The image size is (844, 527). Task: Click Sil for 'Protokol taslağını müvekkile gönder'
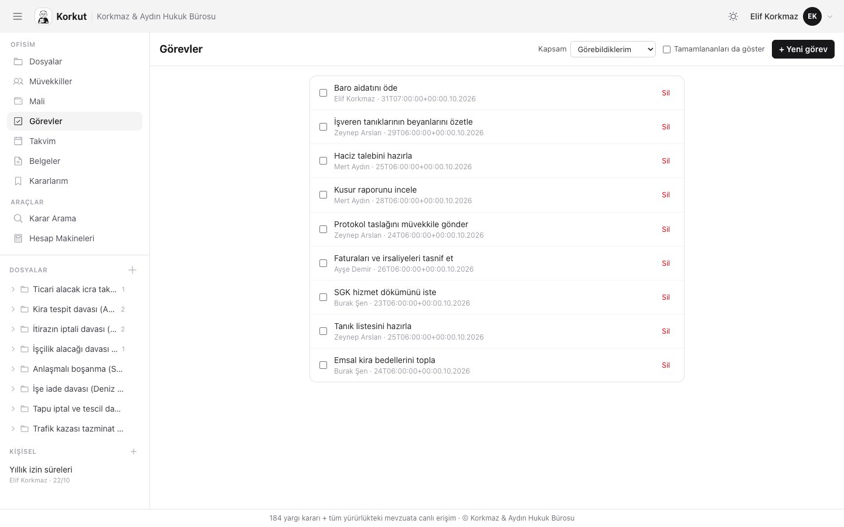coord(666,229)
